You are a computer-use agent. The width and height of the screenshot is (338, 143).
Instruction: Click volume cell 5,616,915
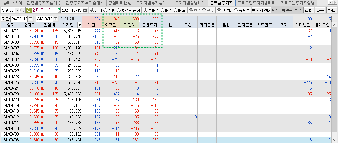tap(70, 31)
